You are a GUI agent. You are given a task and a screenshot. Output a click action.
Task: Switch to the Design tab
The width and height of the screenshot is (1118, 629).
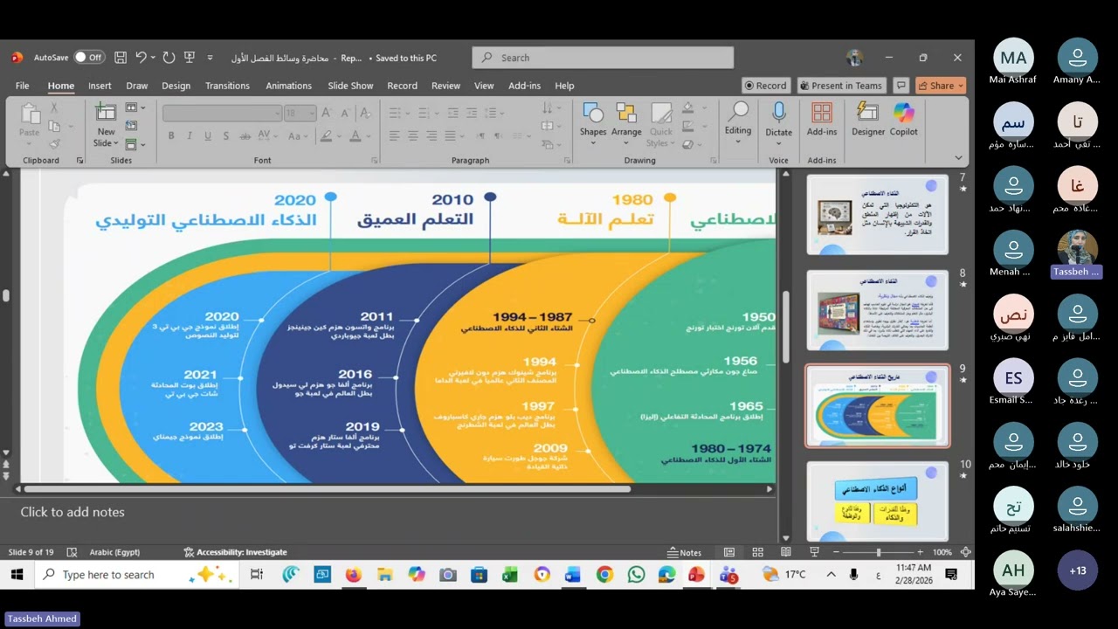tap(176, 86)
